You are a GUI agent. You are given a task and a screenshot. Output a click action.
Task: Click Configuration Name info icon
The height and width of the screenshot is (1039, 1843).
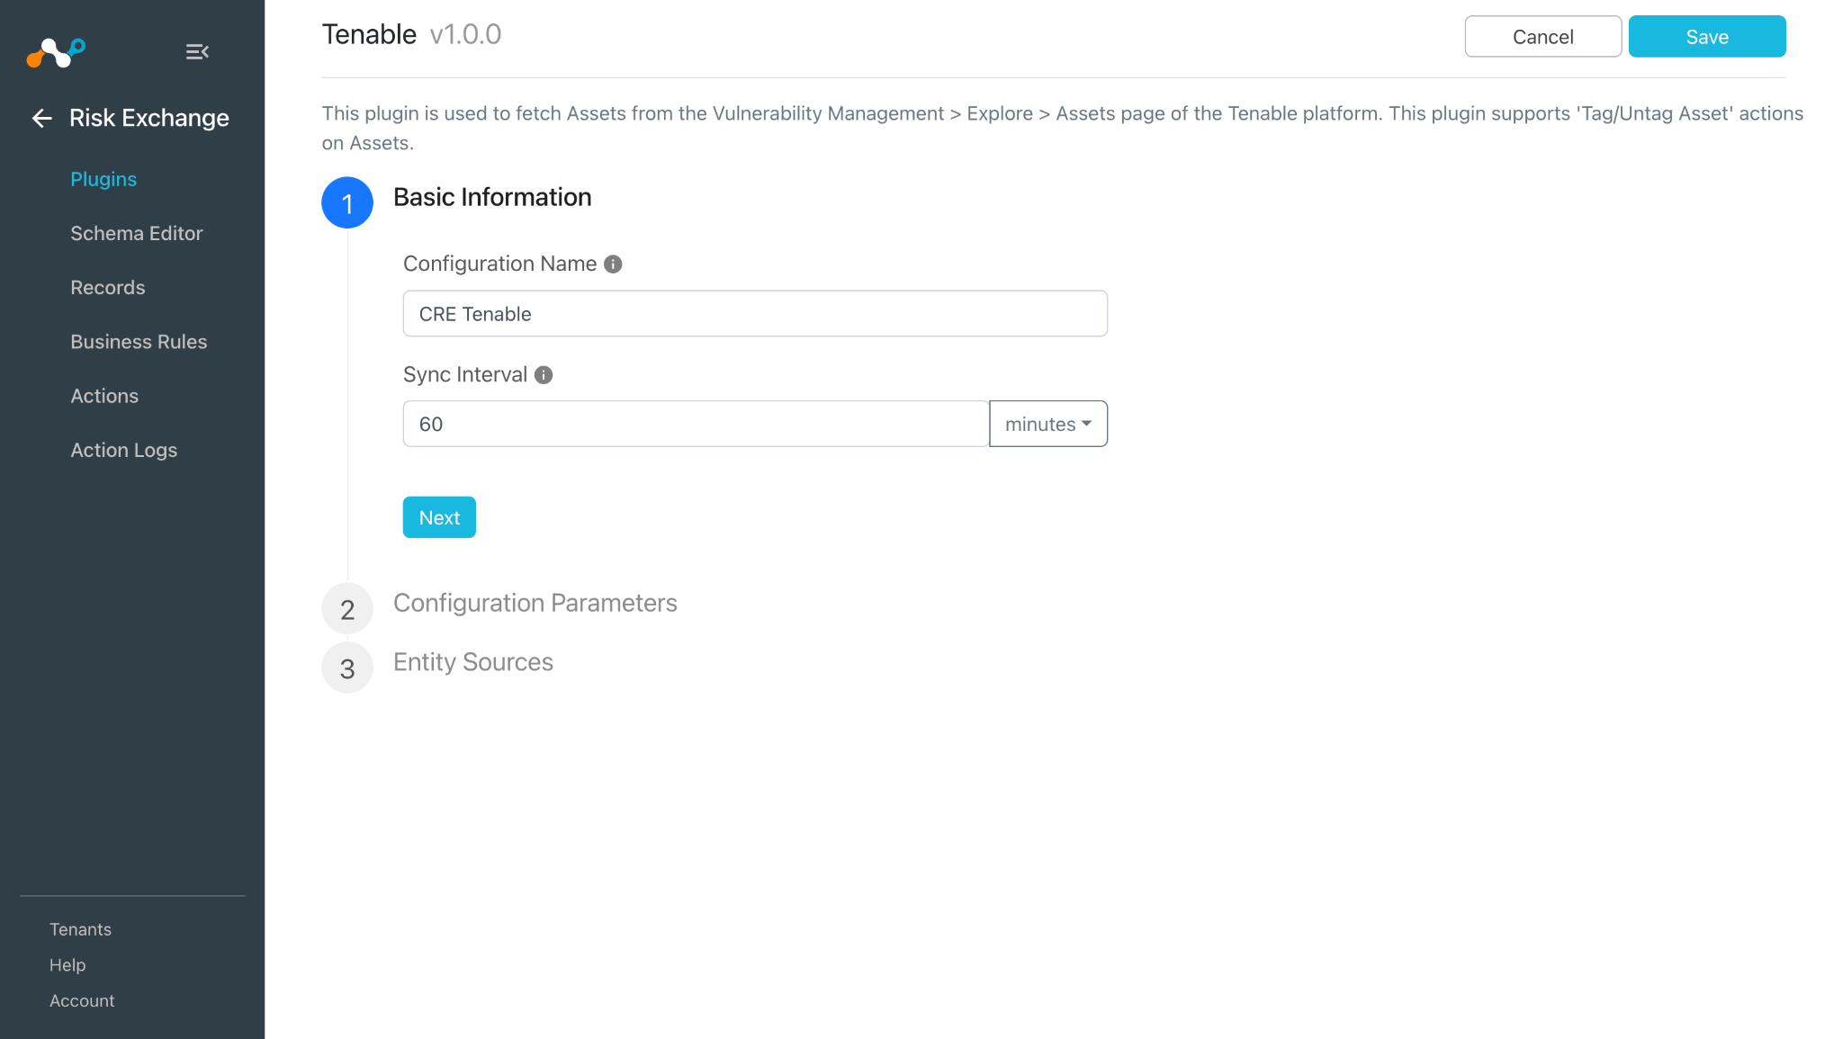coord(613,264)
